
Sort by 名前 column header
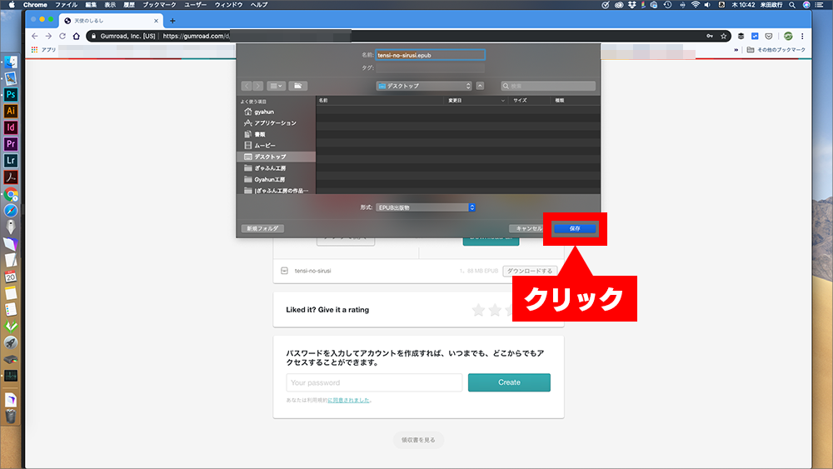380,101
